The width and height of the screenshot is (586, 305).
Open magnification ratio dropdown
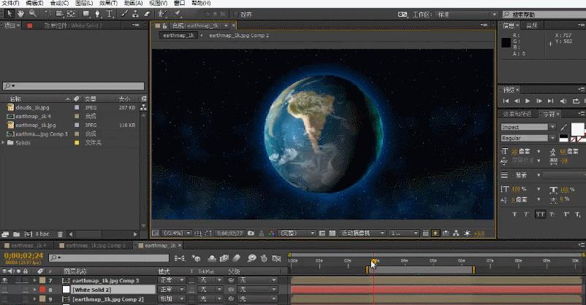point(177,233)
